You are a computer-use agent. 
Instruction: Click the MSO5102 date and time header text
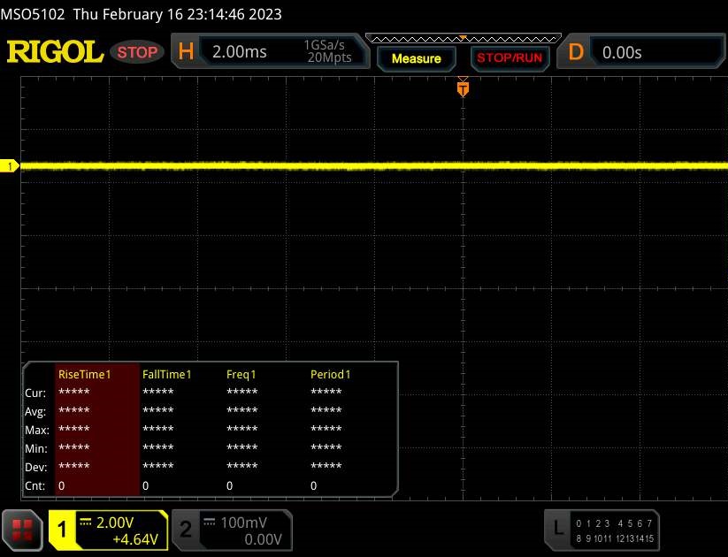[x=142, y=14]
